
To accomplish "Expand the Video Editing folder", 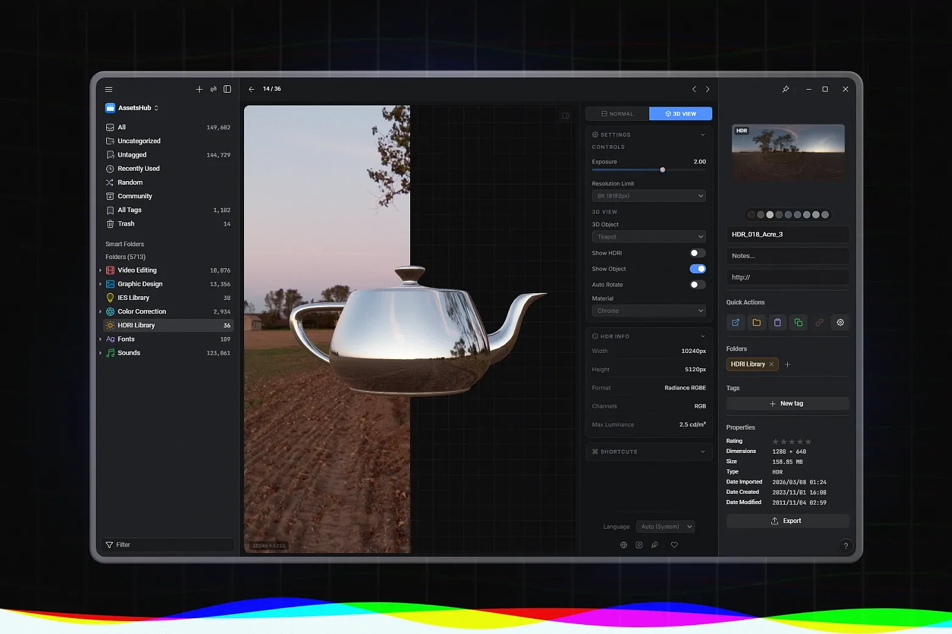I will [101, 270].
